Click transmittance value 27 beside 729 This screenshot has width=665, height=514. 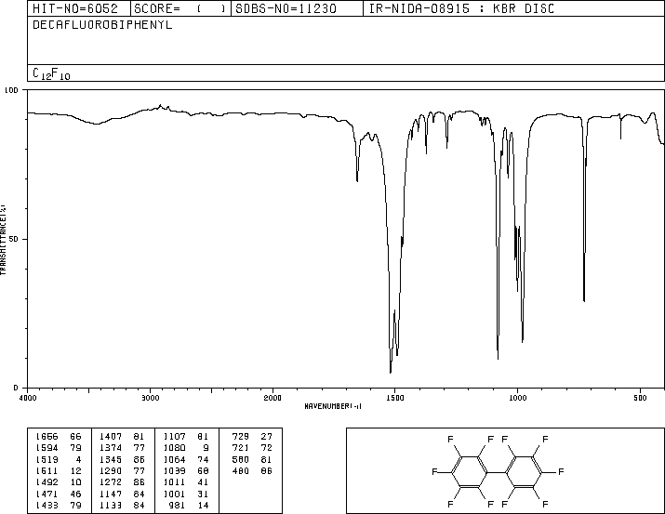point(266,437)
